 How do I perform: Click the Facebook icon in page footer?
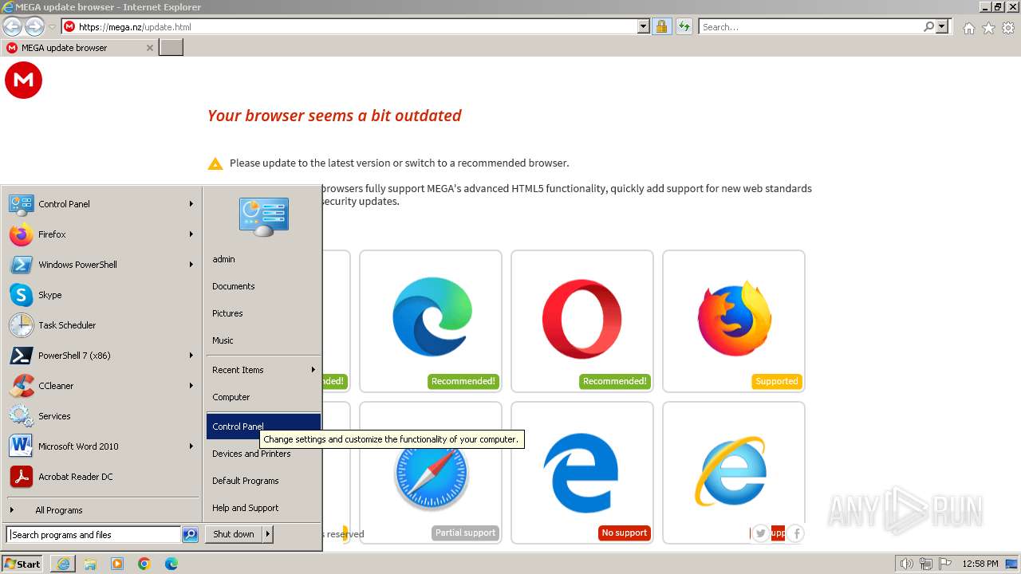point(795,533)
